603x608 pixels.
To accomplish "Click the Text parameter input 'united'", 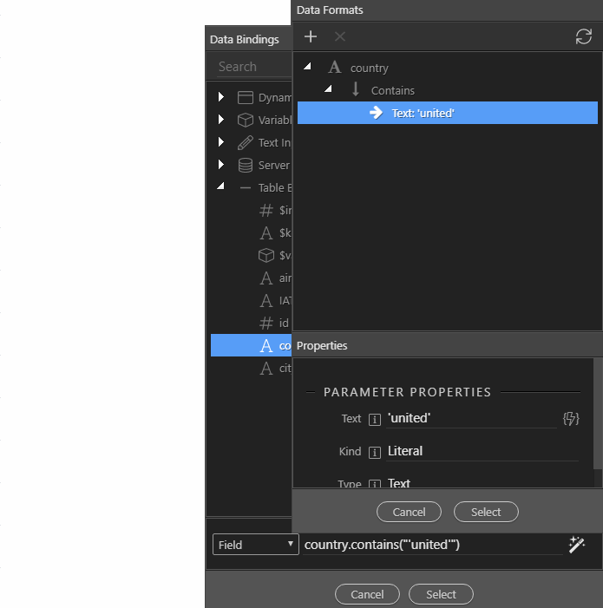I will (471, 419).
